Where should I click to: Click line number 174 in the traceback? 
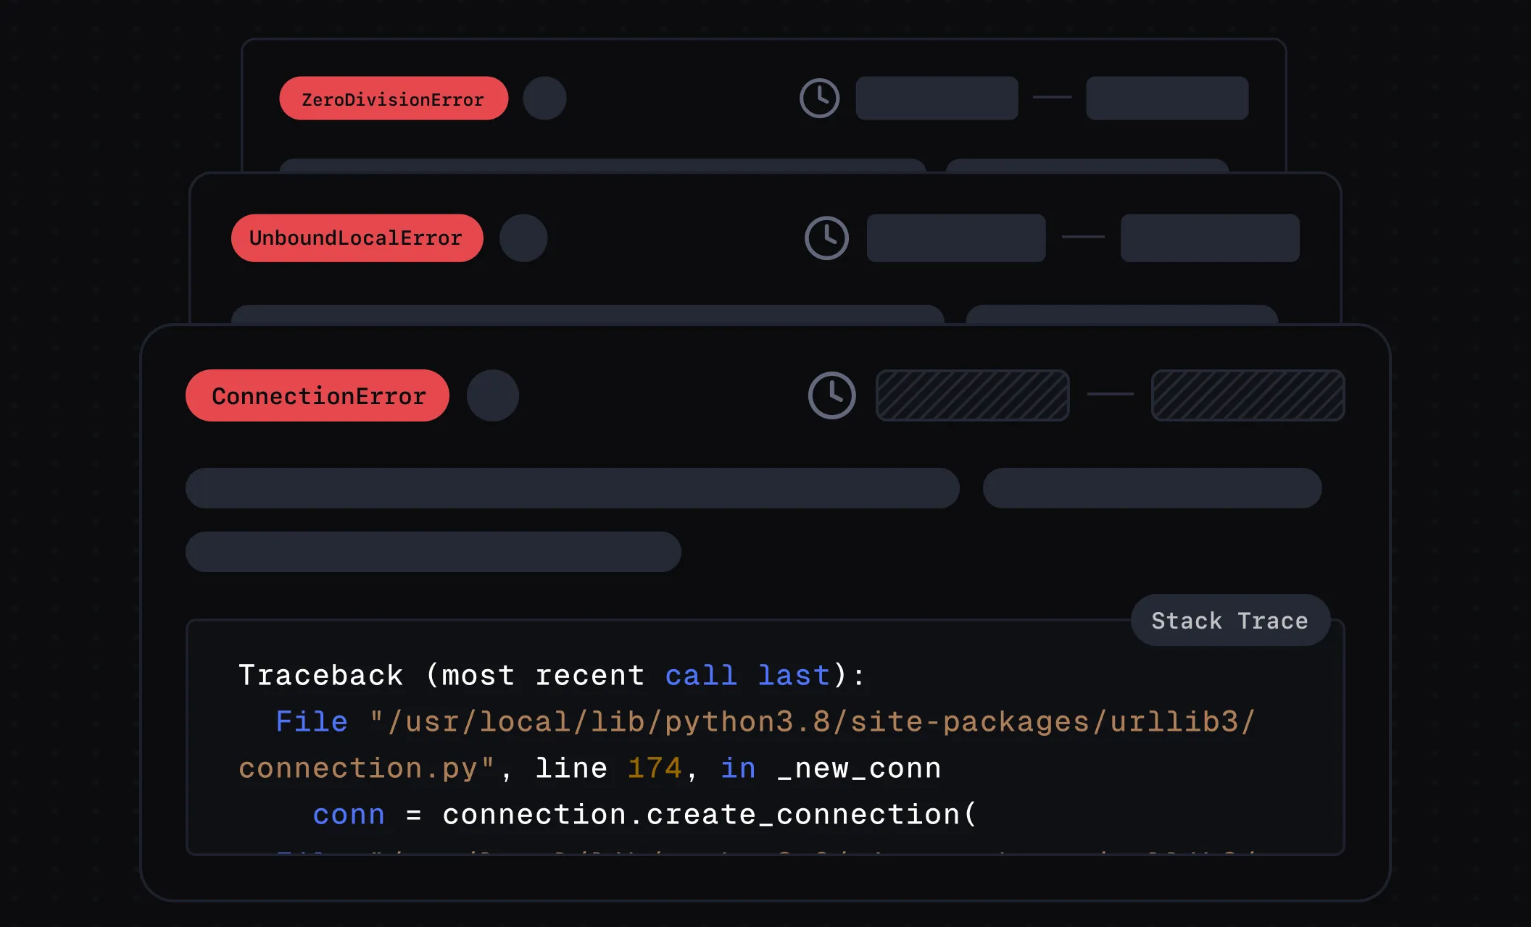tap(655, 768)
